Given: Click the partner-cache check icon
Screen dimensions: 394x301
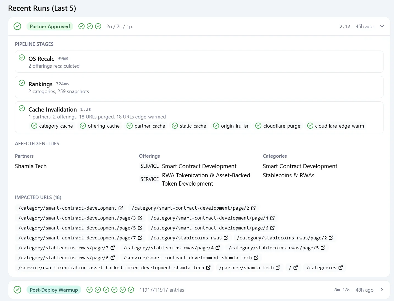Looking at the screenshot, I should pos(130,126).
